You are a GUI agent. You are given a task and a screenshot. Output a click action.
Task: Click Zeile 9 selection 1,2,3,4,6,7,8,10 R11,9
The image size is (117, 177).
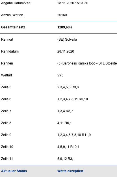[74, 135]
